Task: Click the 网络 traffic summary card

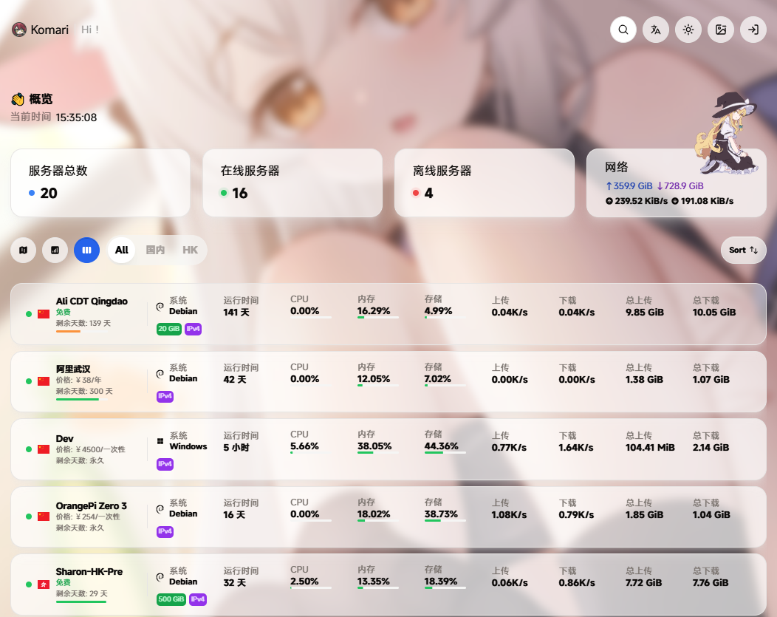Action: tap(677, 183)
